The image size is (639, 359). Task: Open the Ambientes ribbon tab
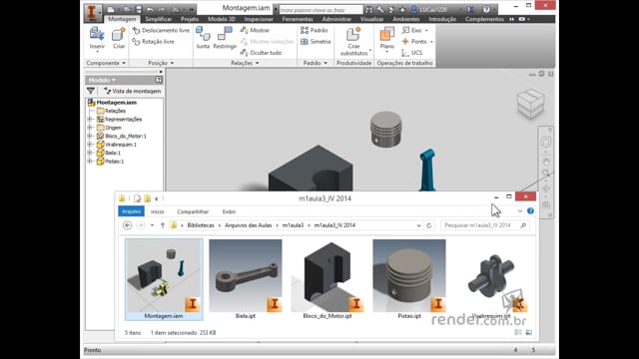pos(406,19)
